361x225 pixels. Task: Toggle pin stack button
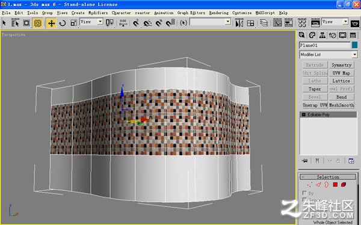point(305,161)
